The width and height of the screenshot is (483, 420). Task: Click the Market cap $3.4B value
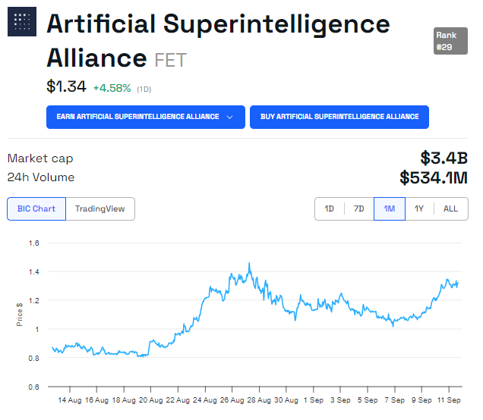coord(444,158)
